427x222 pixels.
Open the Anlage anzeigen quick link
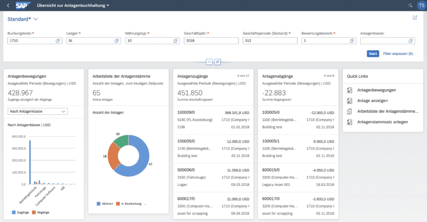pos(372,101)
